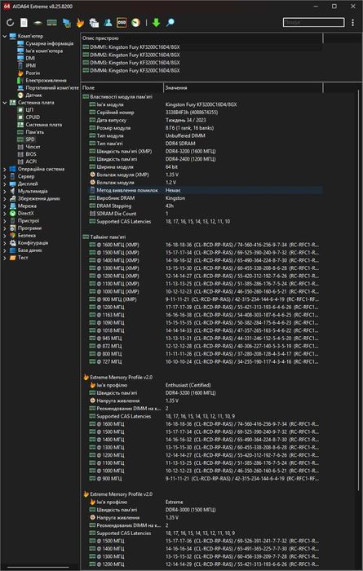363x571 pixels.
Task: Start the flame system stability test icon
Action: point(80,23)
